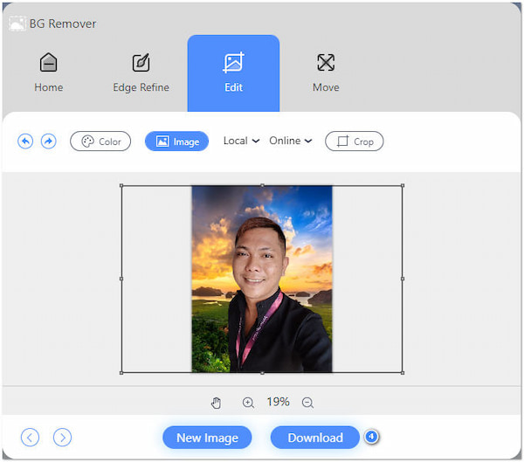Open the Home tab
Image resolution: width=524 pixels, height=462 pixels.
pyautogui.click(x=49, y=72)
